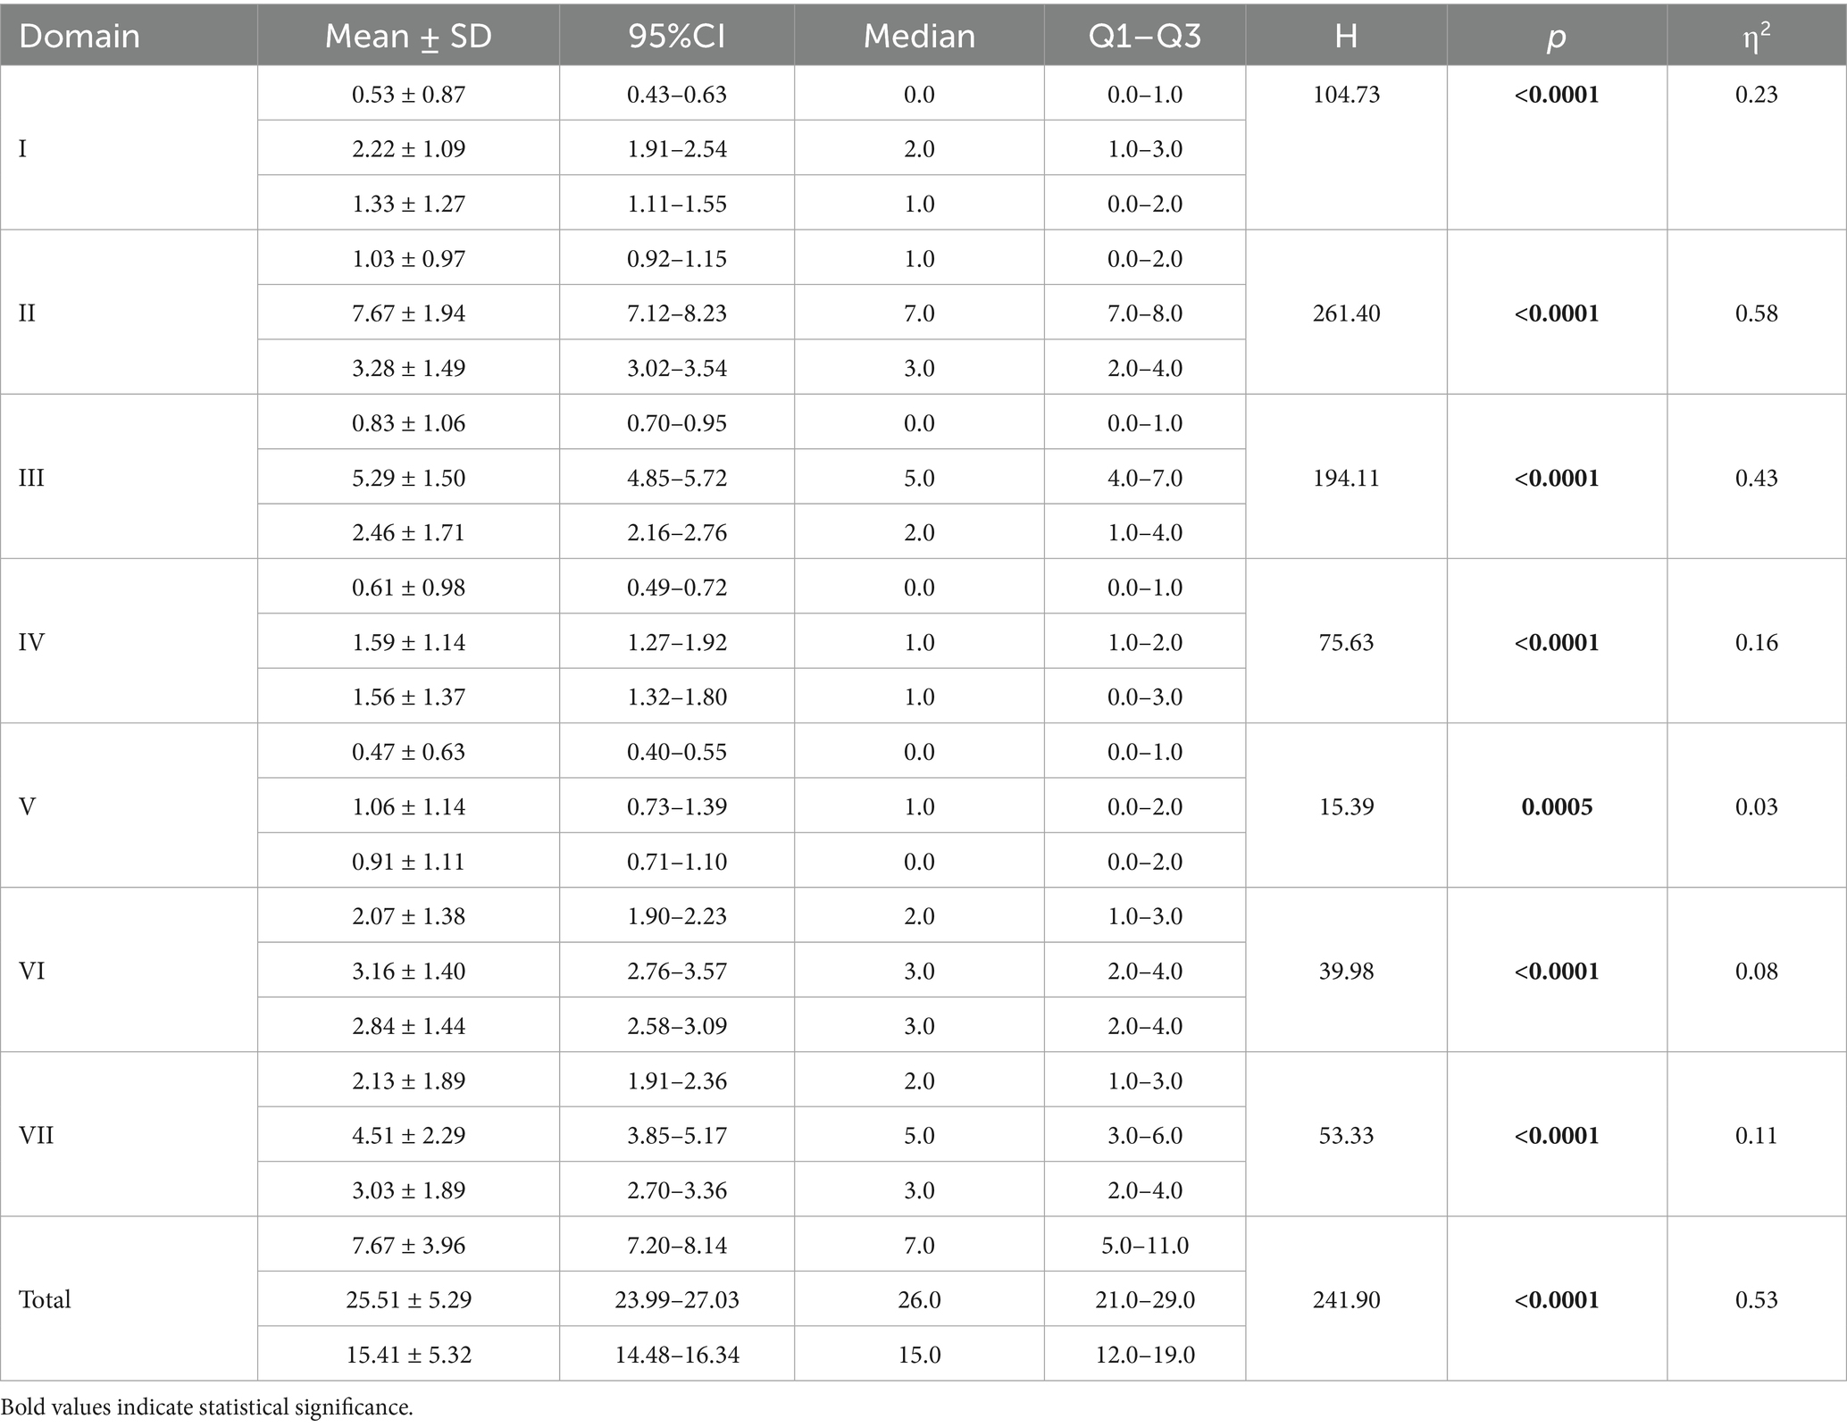Viewport: 1847px width, 1427px height.
Task: Select confidence interval 23.99–27.03
Action: coord(676,1299)
